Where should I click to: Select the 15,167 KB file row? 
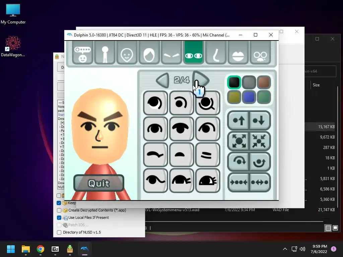click(321, 127)
